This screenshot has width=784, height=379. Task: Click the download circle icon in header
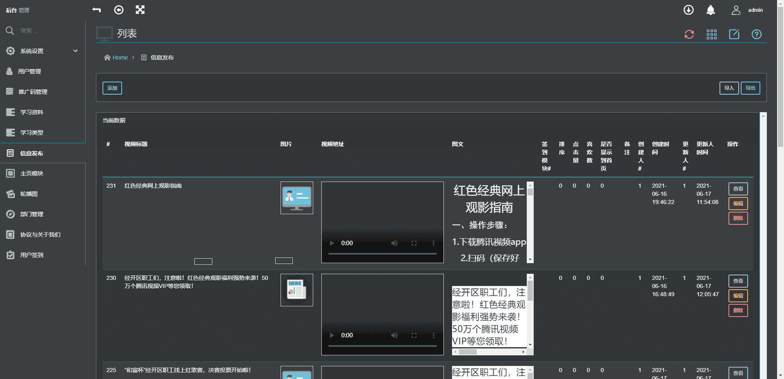coord(688,10)
